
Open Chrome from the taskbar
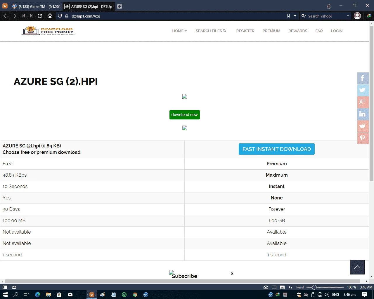[x=135, y=295]
